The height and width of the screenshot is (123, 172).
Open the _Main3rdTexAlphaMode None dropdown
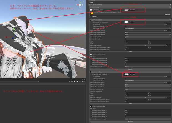click(148, 87)
